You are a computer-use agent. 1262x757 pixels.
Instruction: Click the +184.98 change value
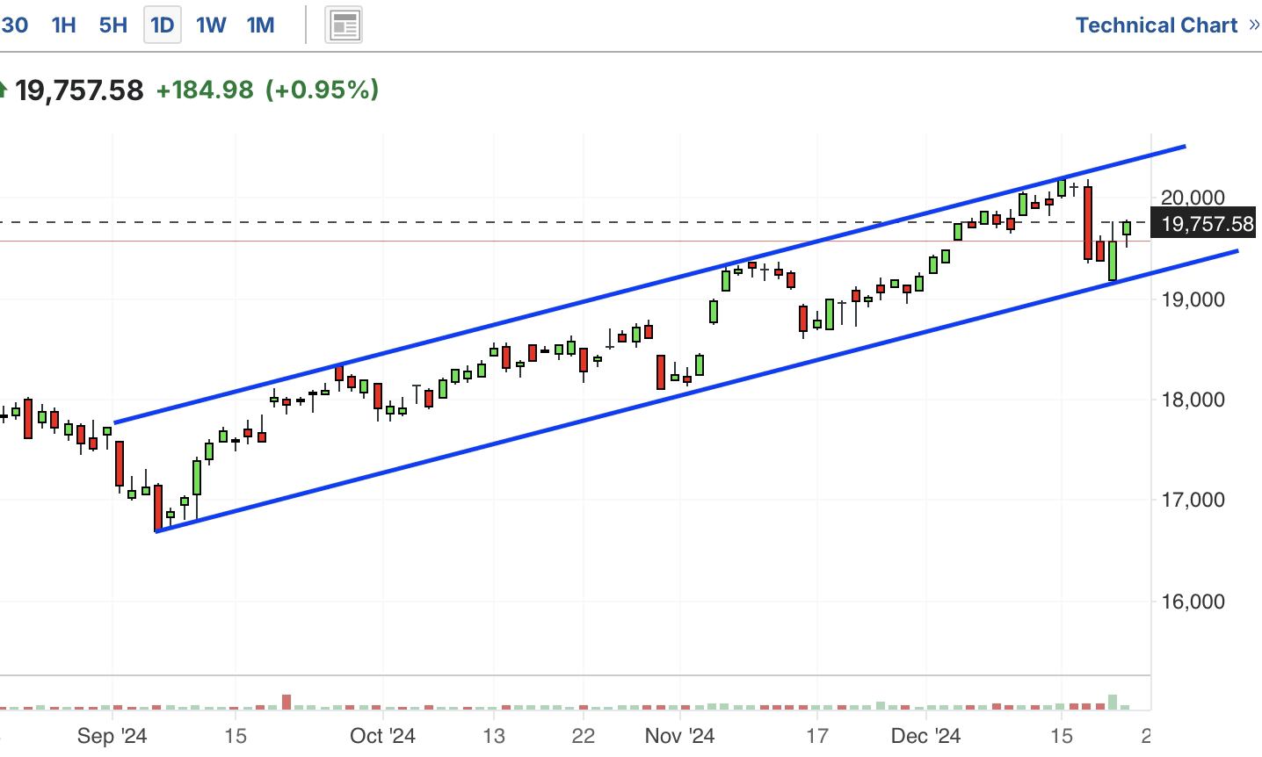point(204,90)
